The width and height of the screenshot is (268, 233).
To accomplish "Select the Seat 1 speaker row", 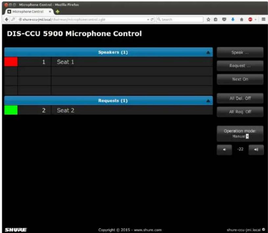I will [109, 62].
